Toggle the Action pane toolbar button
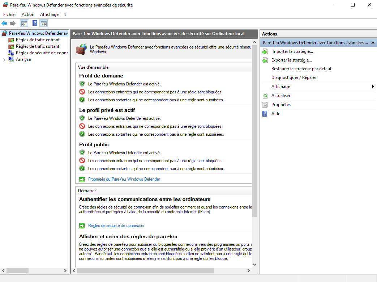 pos(44,24)
